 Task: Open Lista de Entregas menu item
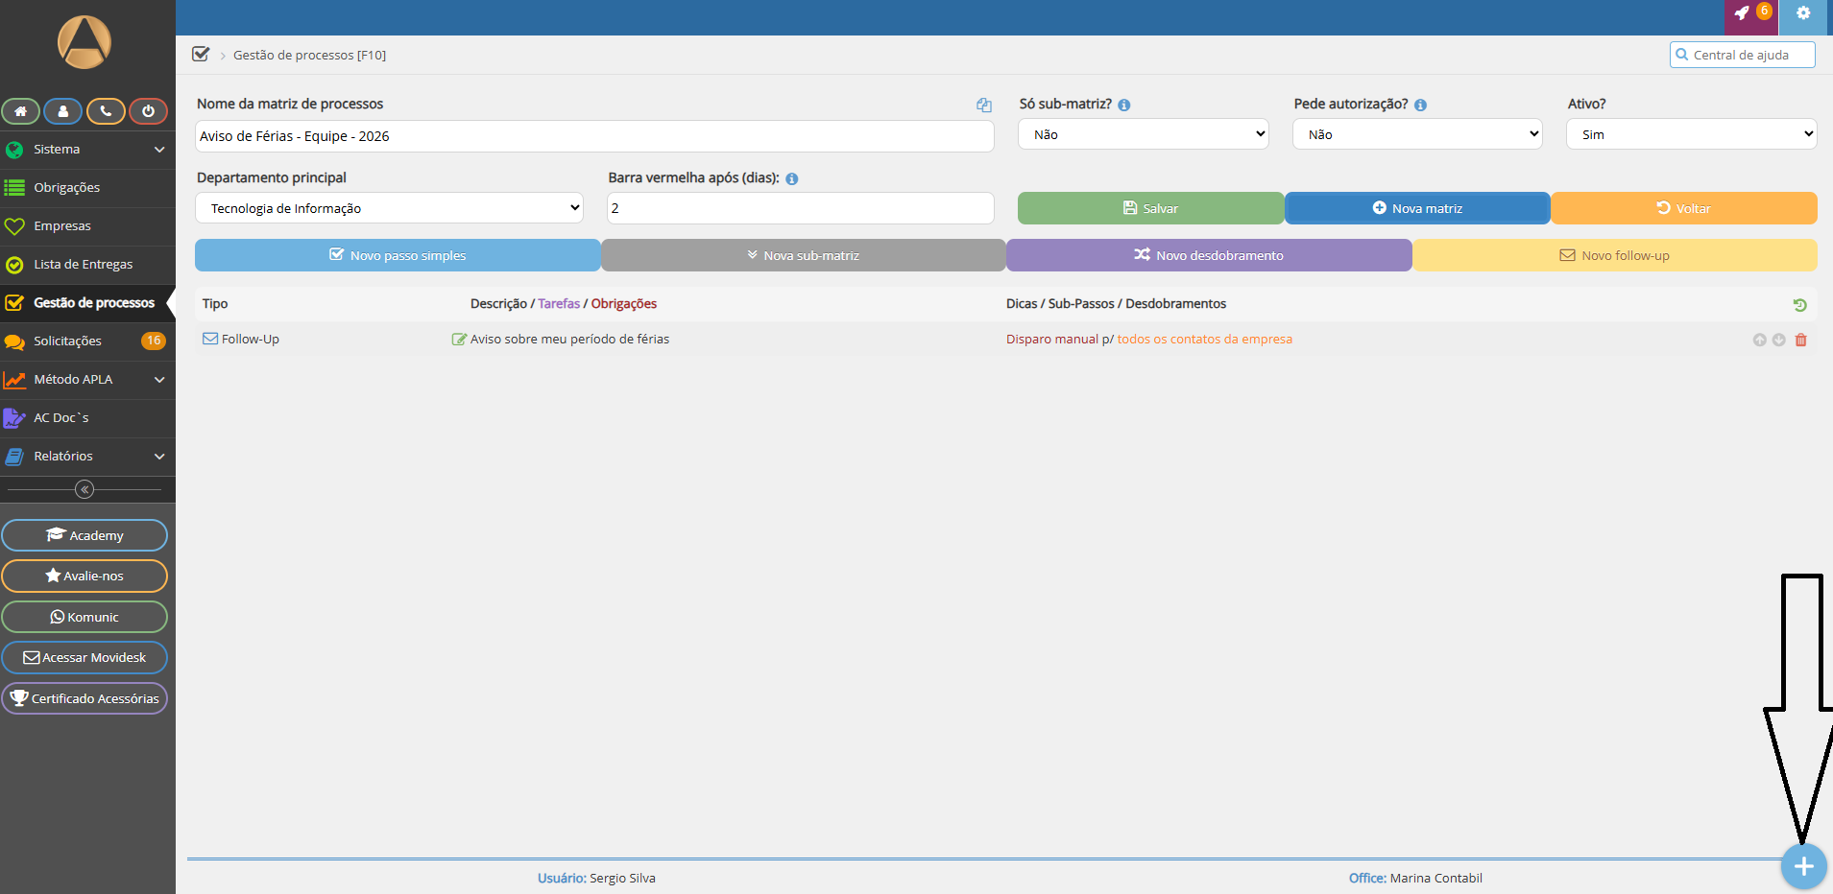pos(84,265)
